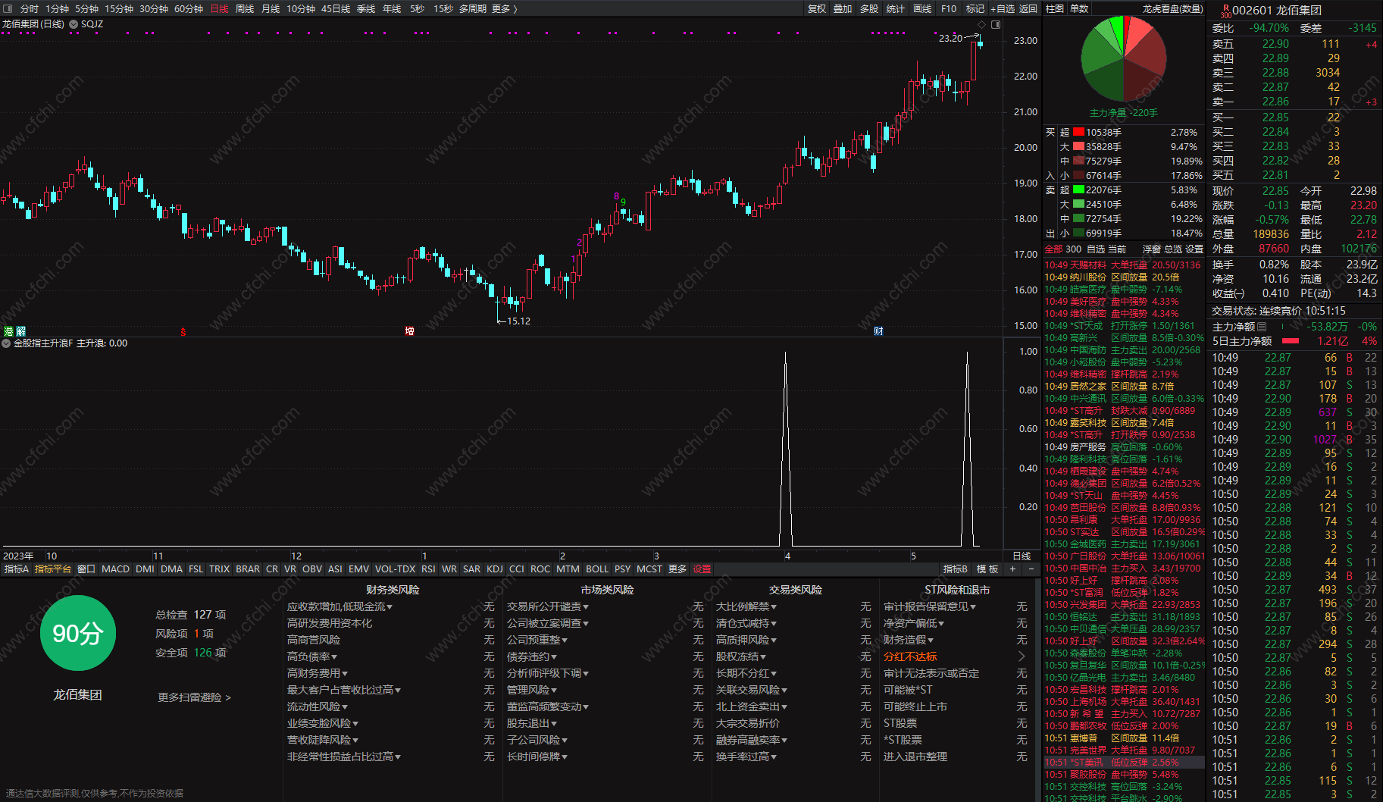This screenshot has width=1383, height=802.
Task: Click the red-green pie chart of capital flow
Action: (x=1123, y=59)
